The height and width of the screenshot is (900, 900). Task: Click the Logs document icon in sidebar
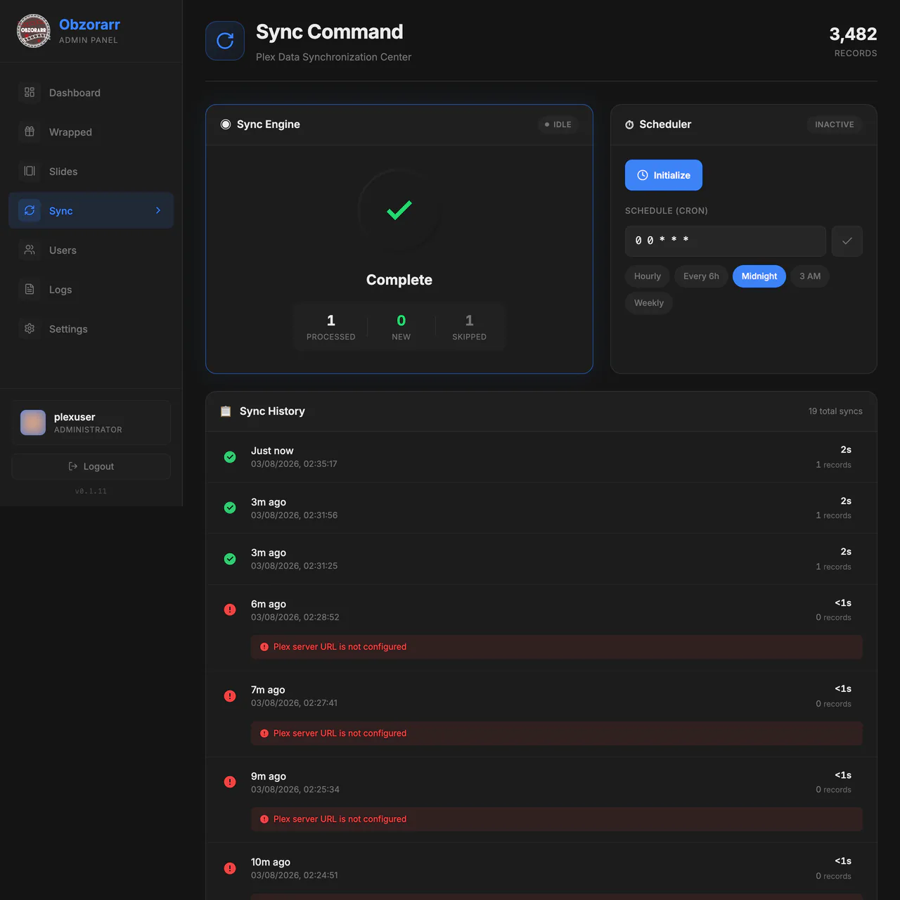point(30,289)
